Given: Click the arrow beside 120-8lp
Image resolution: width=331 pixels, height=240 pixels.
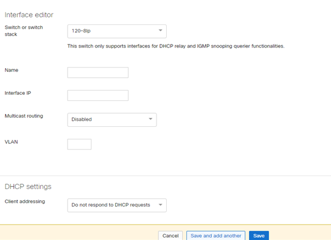Looking at the screenshot, I should 160,30.
